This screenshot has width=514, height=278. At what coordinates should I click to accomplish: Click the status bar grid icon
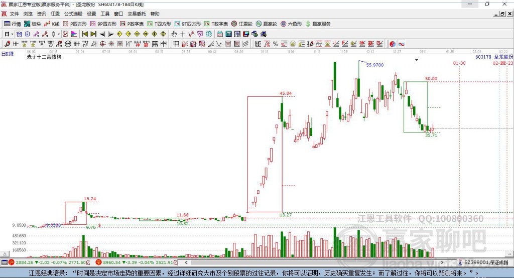coord(4,262)
